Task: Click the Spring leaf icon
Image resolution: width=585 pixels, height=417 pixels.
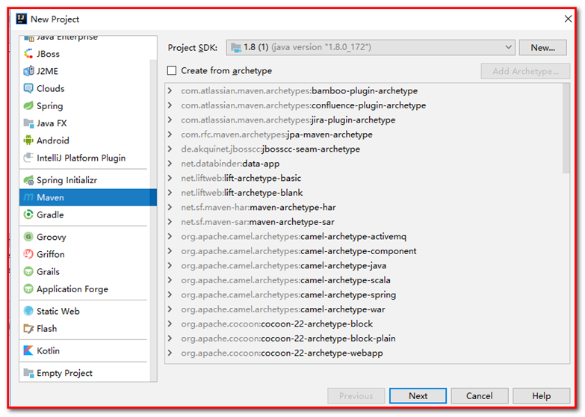Action: tap(28, 105)
